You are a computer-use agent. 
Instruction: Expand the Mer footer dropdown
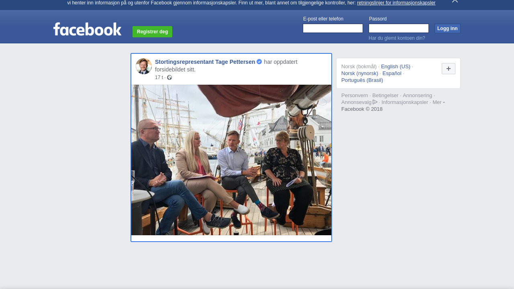439,102
